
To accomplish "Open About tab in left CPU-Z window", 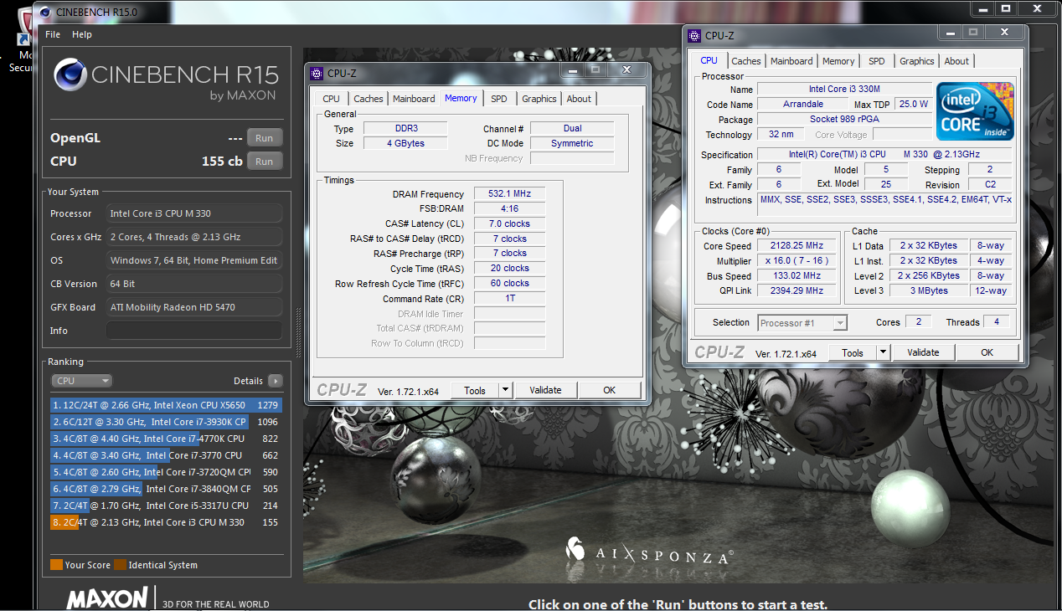I will 579,99.
